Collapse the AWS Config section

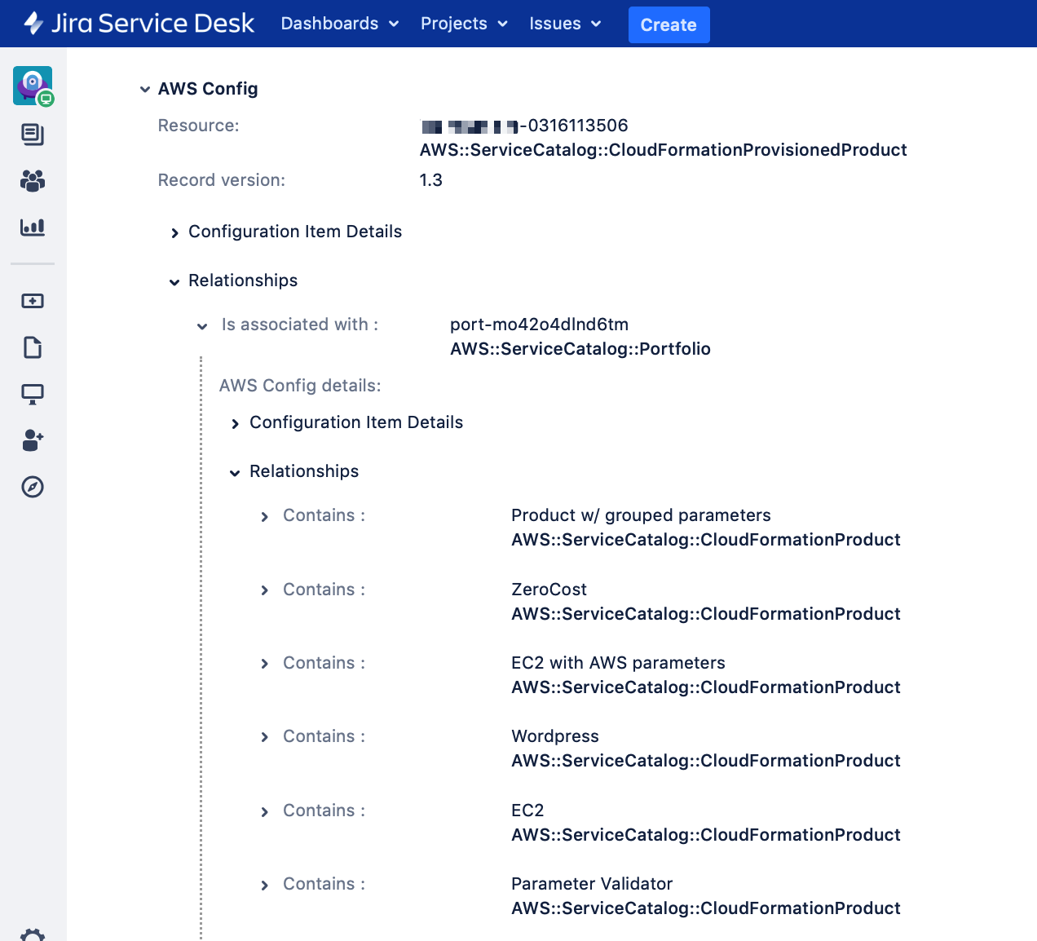pyautogui.click(x=145, y=89)
